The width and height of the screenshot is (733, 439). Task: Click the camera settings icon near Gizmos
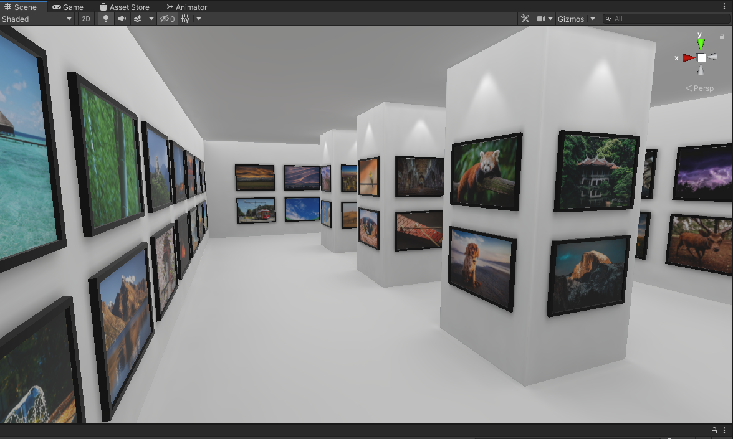click(x=540, y=19)
